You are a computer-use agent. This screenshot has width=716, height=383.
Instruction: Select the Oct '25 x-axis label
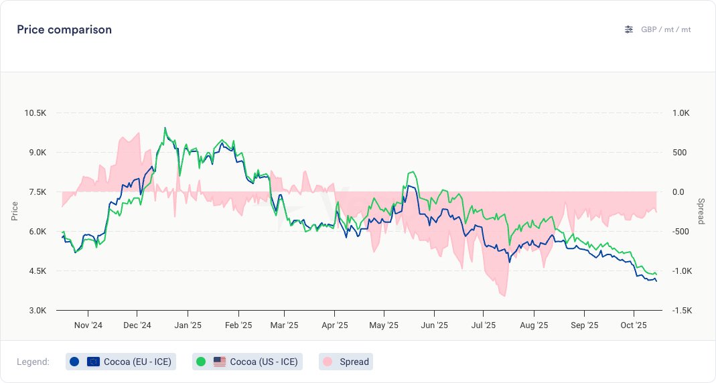pos(633,325)
